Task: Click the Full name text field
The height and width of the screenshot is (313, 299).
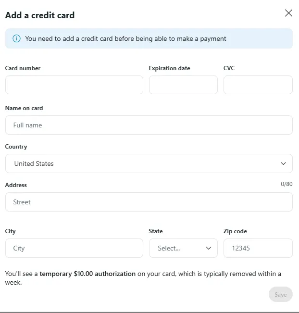Action: tap(149, 125)
